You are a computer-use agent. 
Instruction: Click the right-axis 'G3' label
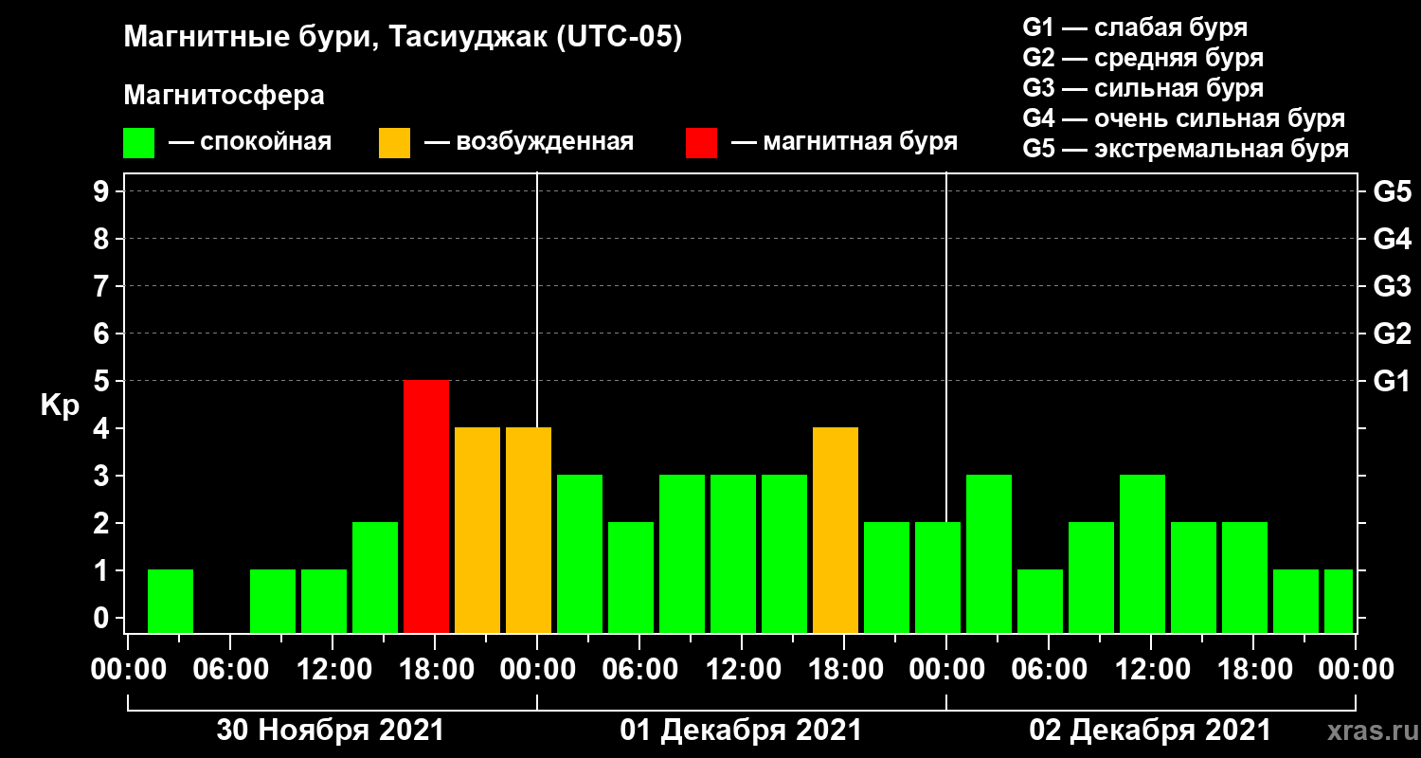coord(1392,286)
